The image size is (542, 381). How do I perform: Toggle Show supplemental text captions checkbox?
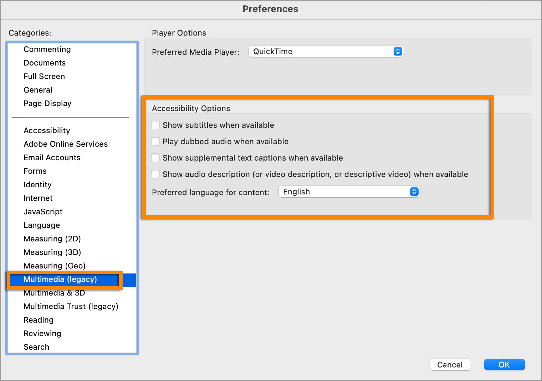[155, 158]
